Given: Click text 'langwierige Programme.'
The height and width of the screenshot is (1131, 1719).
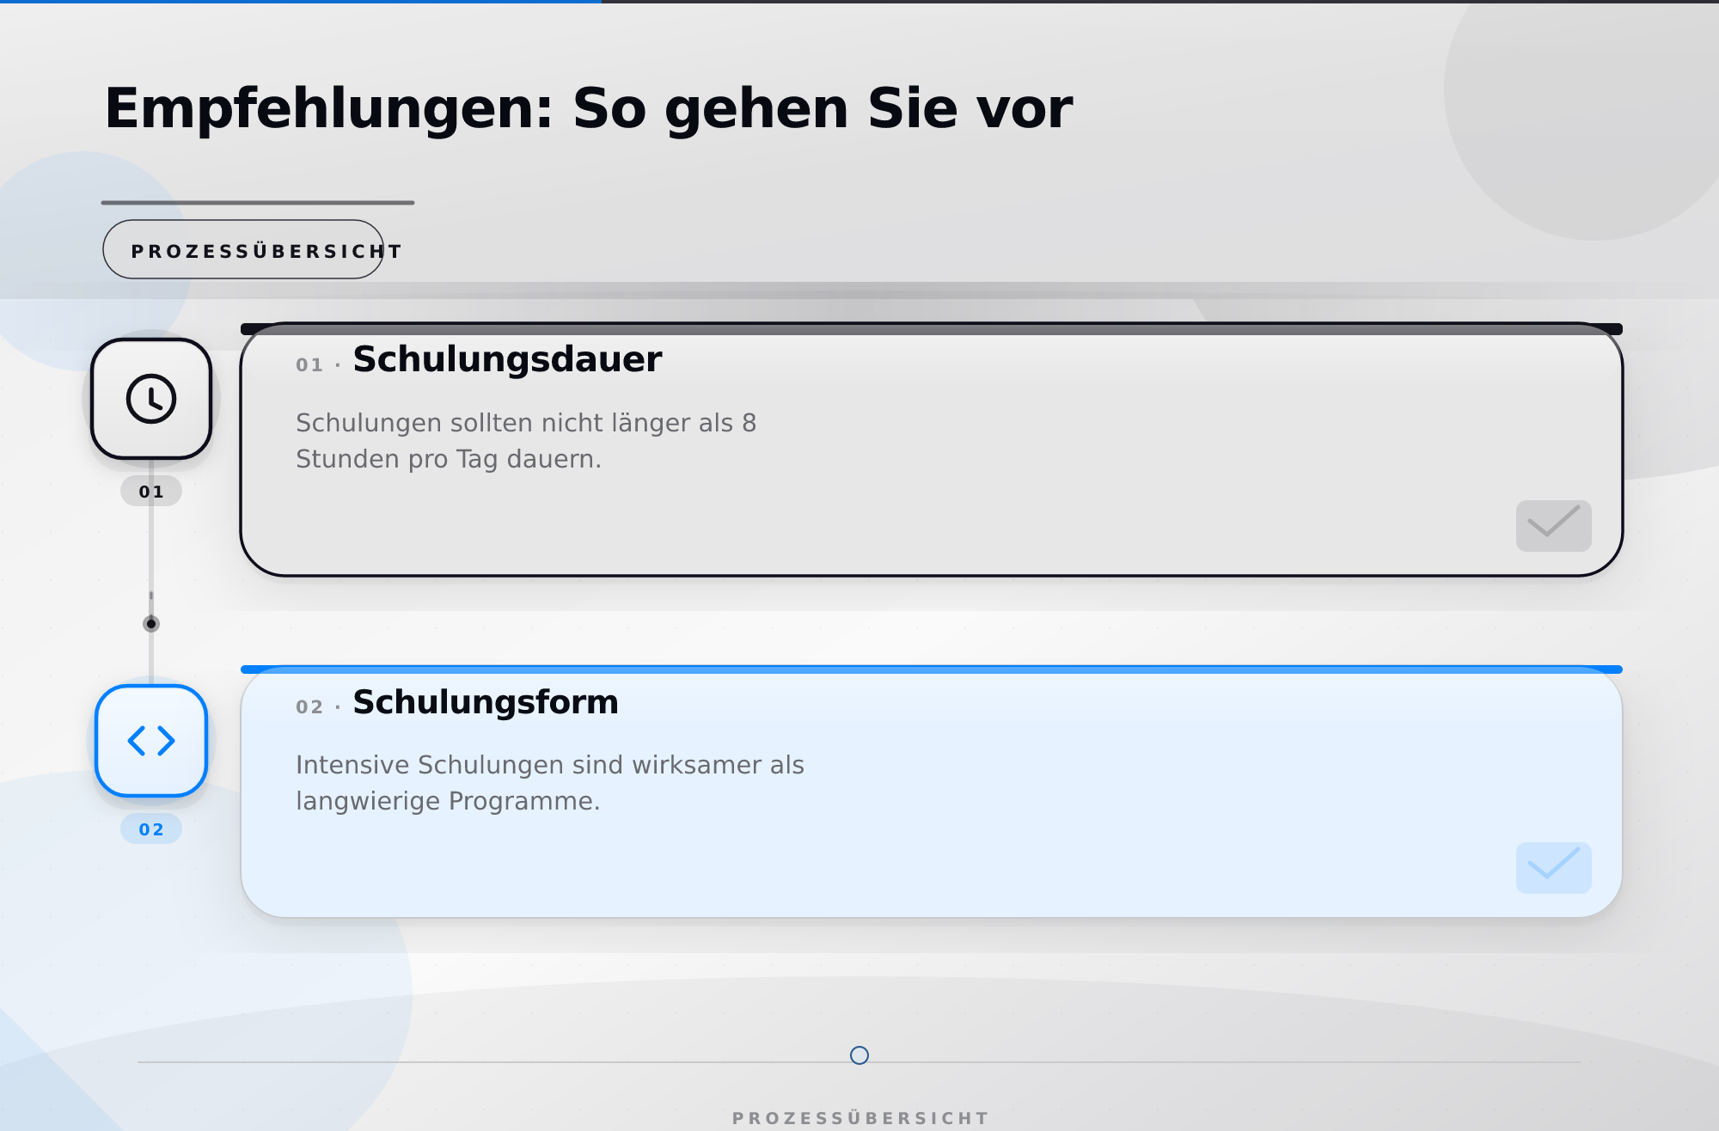Looking at the screenshot, I should coord(448,801).
